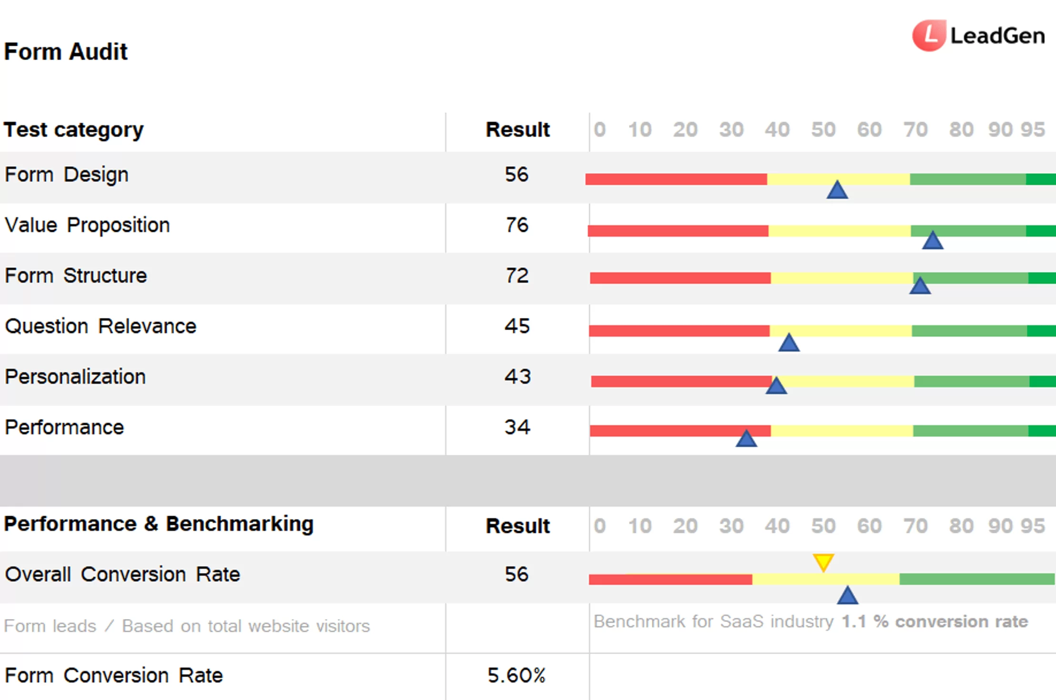Image resolution: width=1056 pixels, height=700 pixels.
Task: Click the SaaS industry benchmark note
Action: click(810, 622)
